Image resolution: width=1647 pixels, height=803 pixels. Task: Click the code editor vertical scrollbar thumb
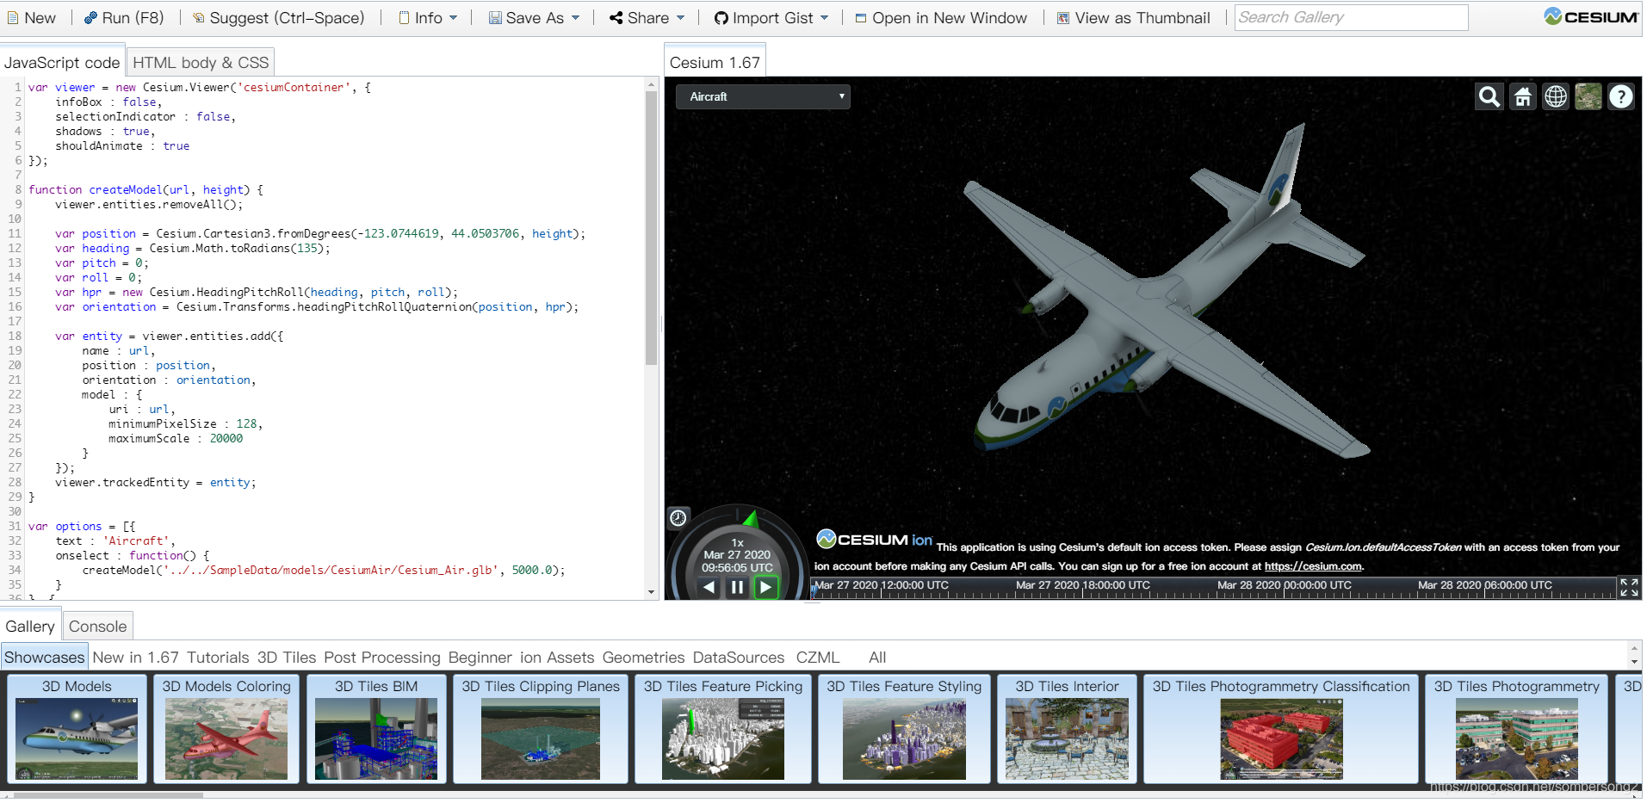[651, 228]
